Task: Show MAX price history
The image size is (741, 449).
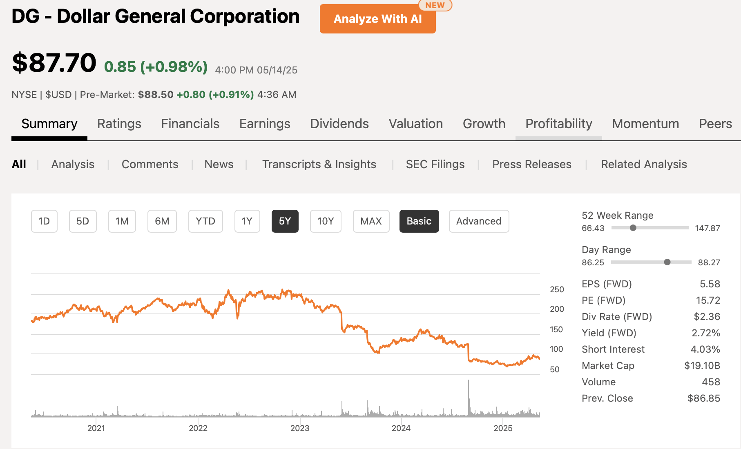Action: click(x=371, y=221)
